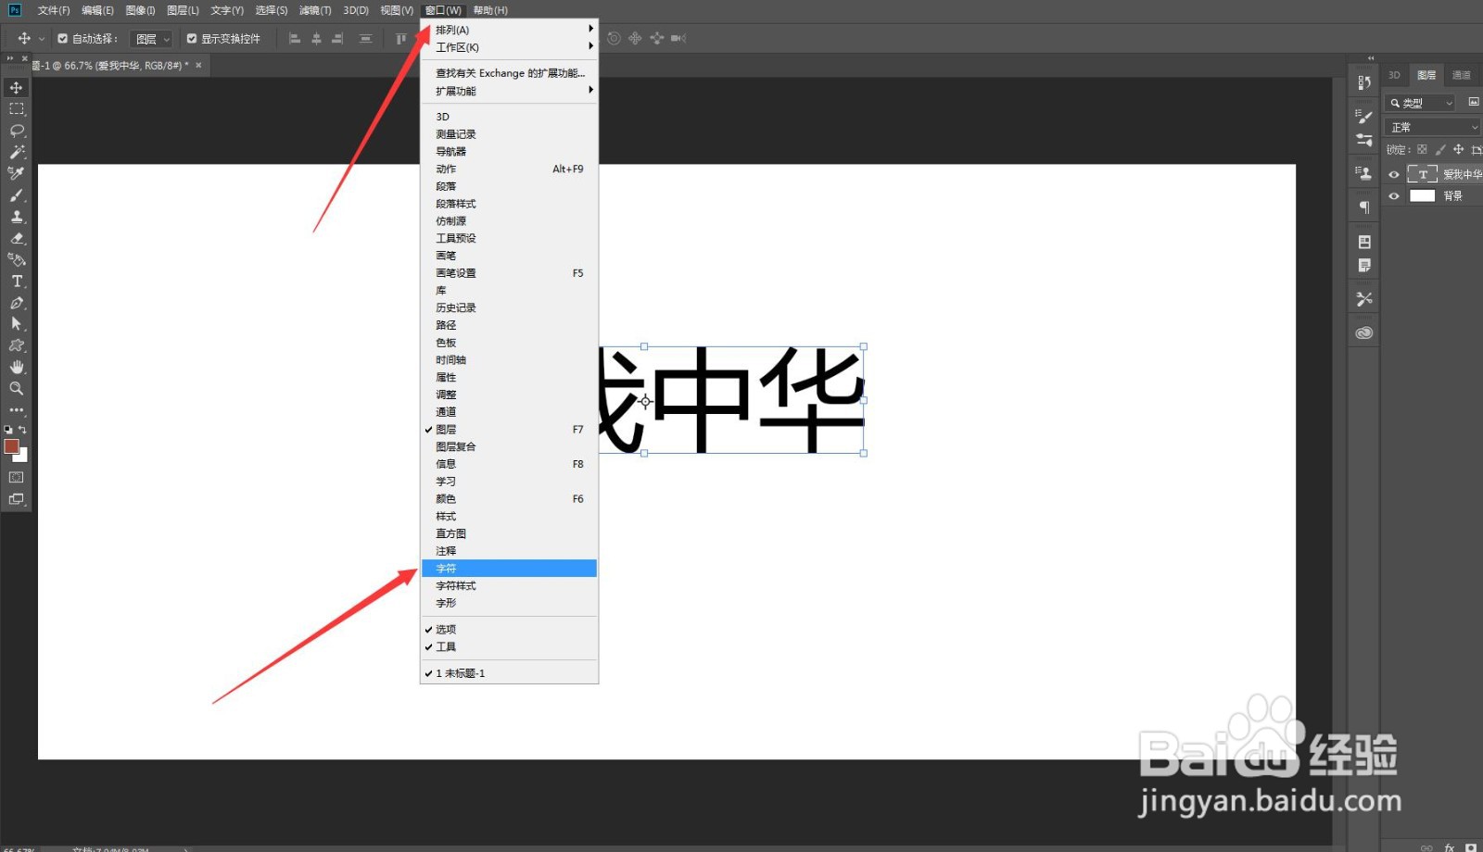Choose 字符样式 from the Window menu
The height and width of the screenshot is (852, 1483).
509,586
